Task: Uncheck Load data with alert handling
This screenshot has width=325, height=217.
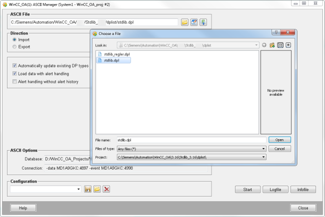Action: coord(14,73)
